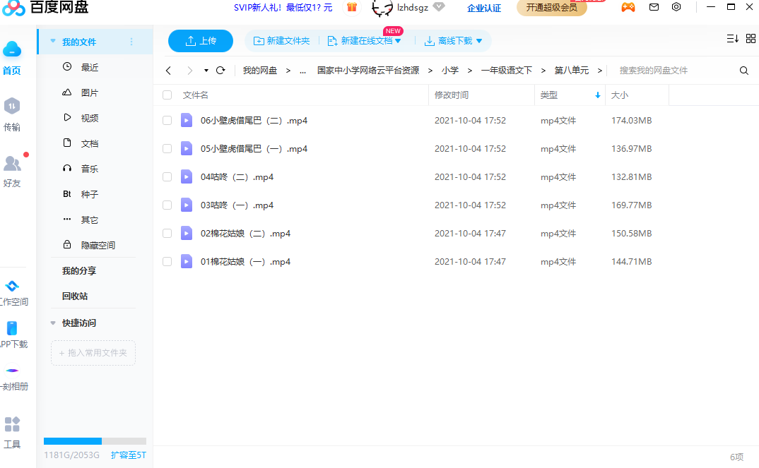The height and width of the screenshot is (468, 759).
Task: Open 回收站 in the sidebar
Action: click(75, 296)
